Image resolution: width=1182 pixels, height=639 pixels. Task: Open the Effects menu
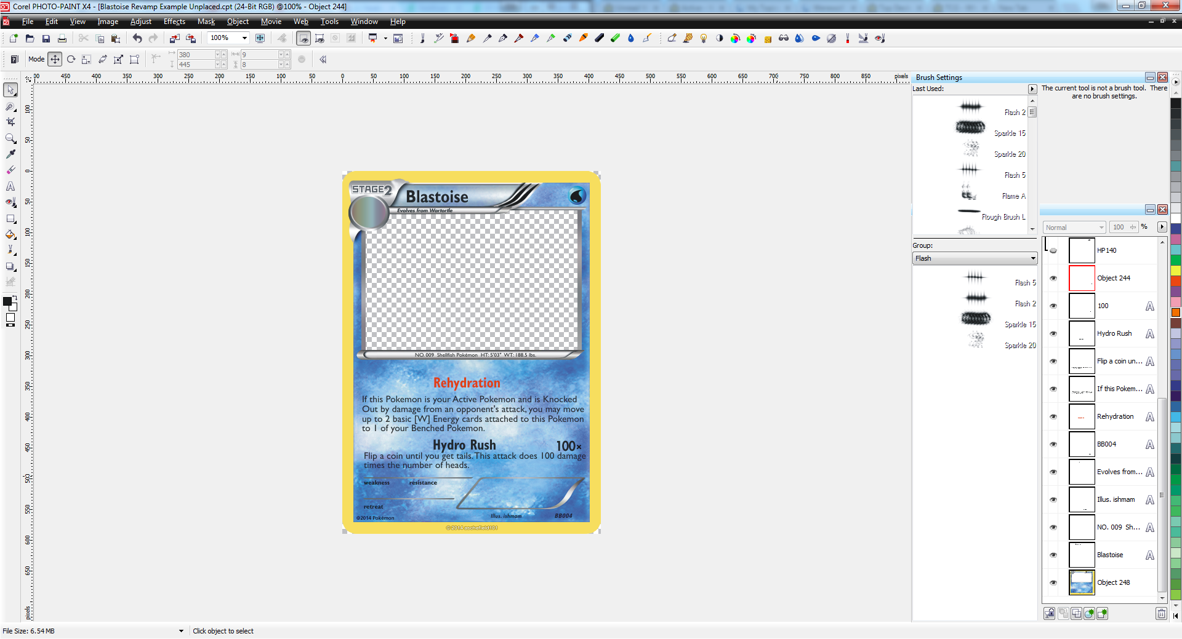[x=174, y=22]
